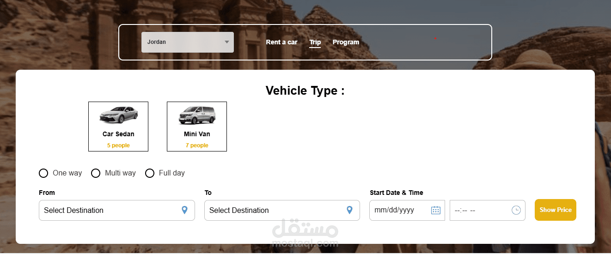Select the Multi way radio button
This screenshot has width=611, height=254.
[x=96, y=173]
